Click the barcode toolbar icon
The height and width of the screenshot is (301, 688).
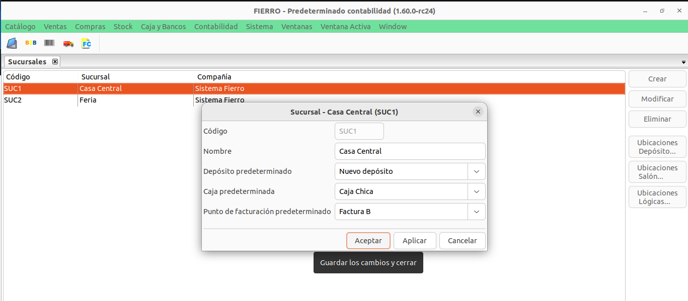coord(49,43)
